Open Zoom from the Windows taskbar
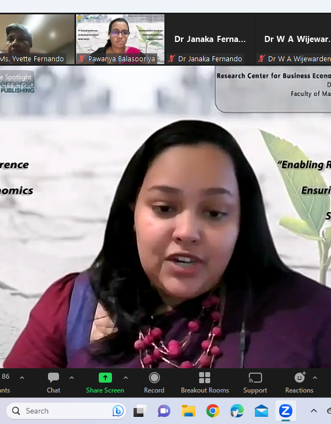 coord(285,411)
